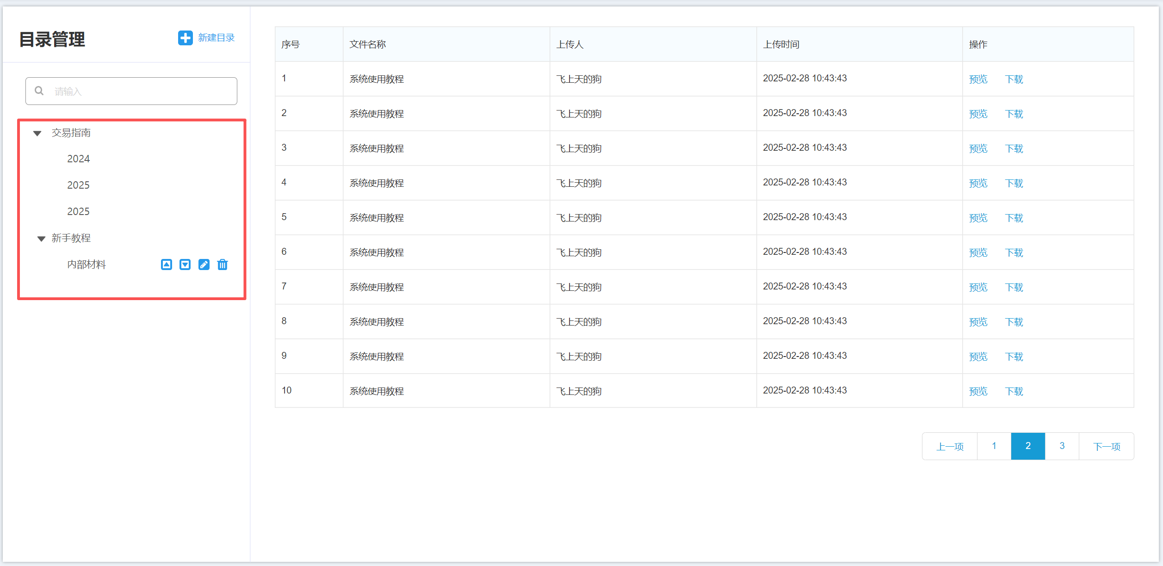Select the 2024 directory item
Image resolution: width=1163 pixels, height=566 pixels.
[78, 159]
